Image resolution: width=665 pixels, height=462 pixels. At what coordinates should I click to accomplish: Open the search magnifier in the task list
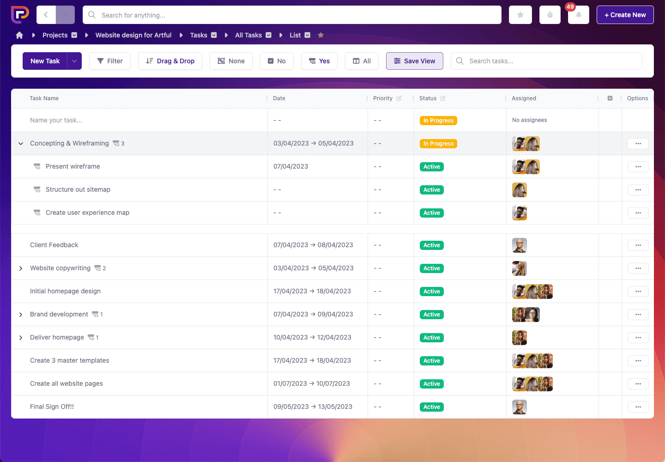point(459,61)
